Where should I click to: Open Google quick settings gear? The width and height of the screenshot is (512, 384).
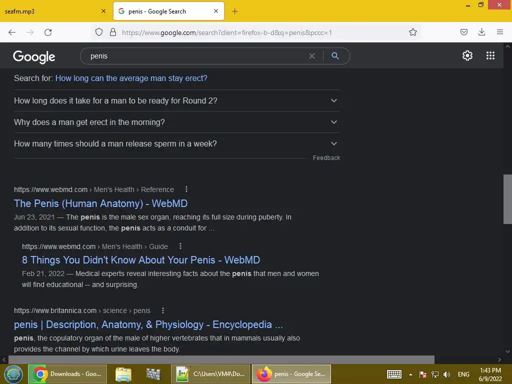coord(467,55)
